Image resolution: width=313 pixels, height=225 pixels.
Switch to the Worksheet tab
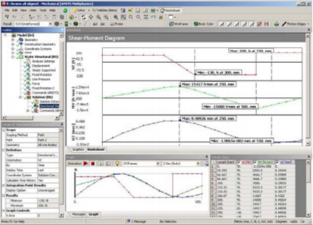point(95,149)
